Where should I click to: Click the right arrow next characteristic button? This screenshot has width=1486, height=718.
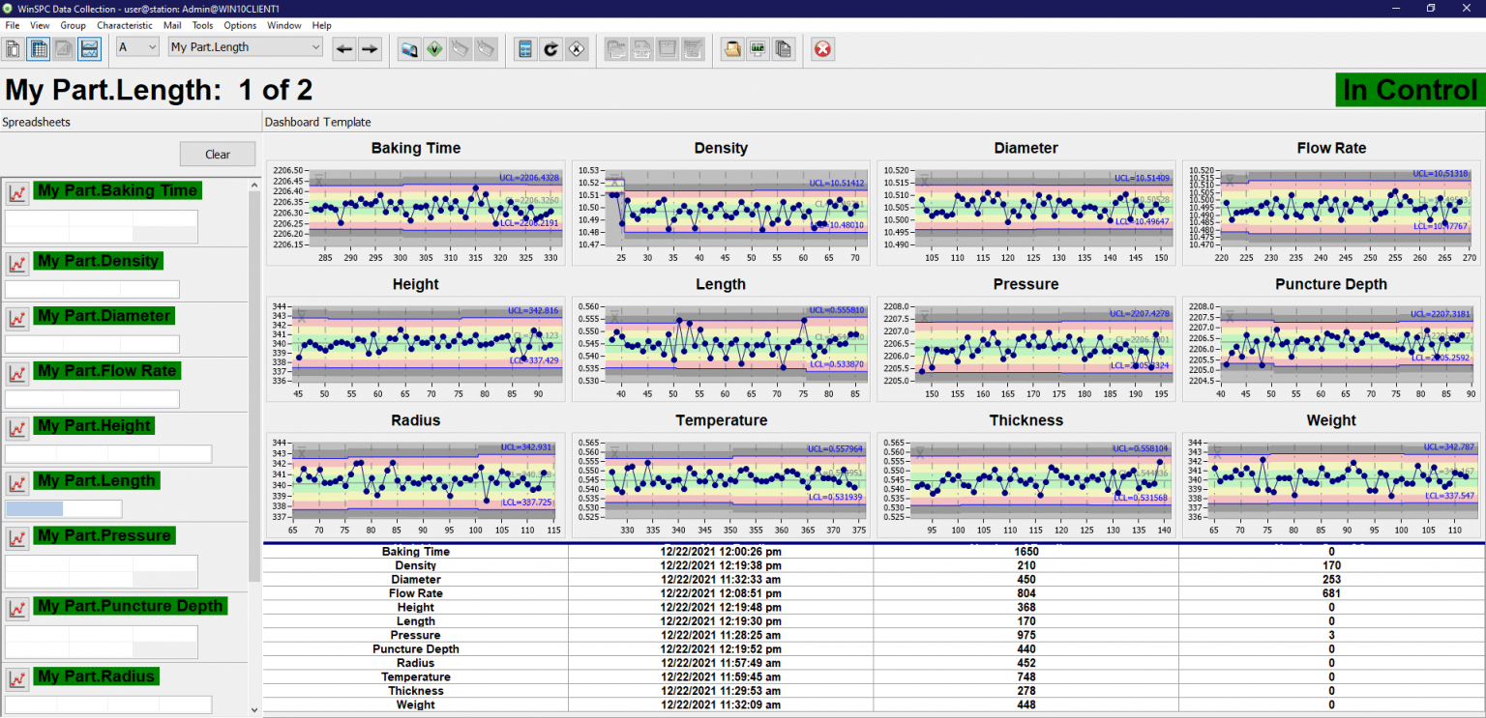coord(370,48)
